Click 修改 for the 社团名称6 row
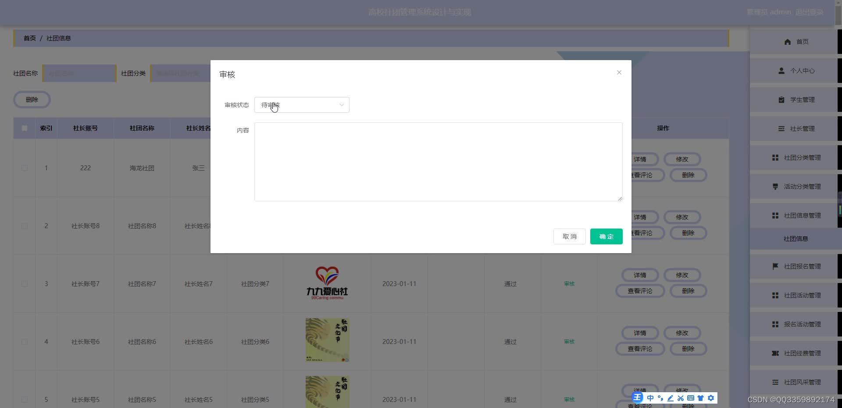Viewport: 842px width, 408px height. (x=682, y=333)
